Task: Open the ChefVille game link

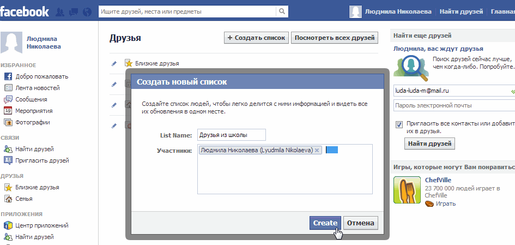Action: coord(438,180)
